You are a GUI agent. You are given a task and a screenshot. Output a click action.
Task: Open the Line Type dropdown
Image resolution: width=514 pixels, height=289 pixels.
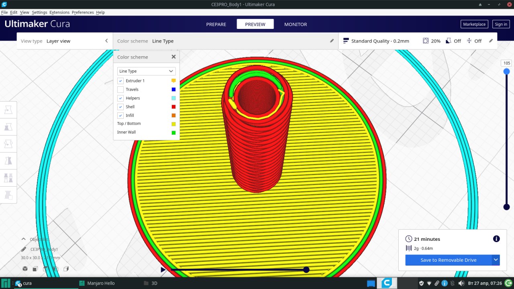tap(146, 71)
